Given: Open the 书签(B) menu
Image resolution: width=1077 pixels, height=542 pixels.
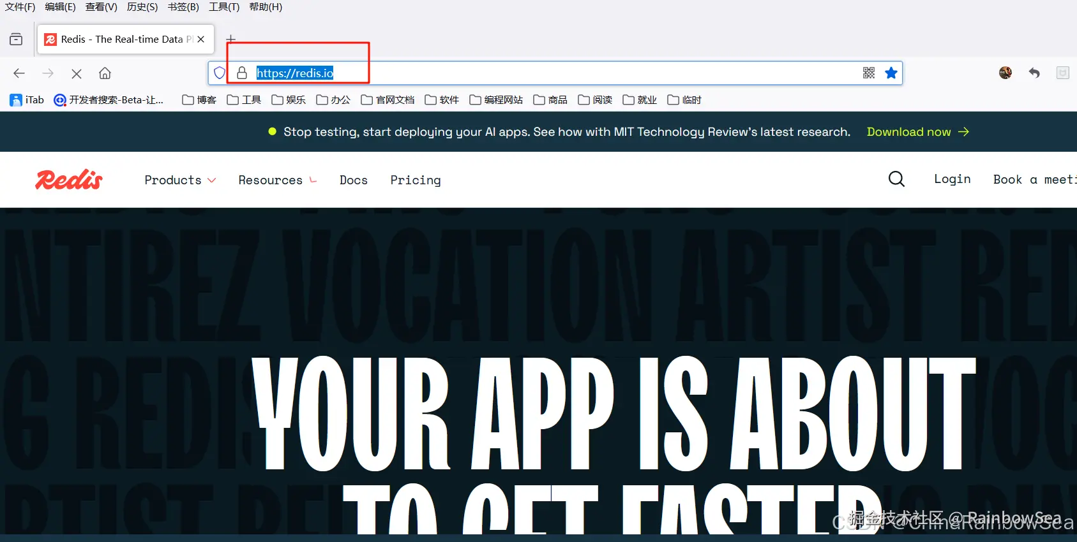Looking at the screenshot, I should (183, 7).
